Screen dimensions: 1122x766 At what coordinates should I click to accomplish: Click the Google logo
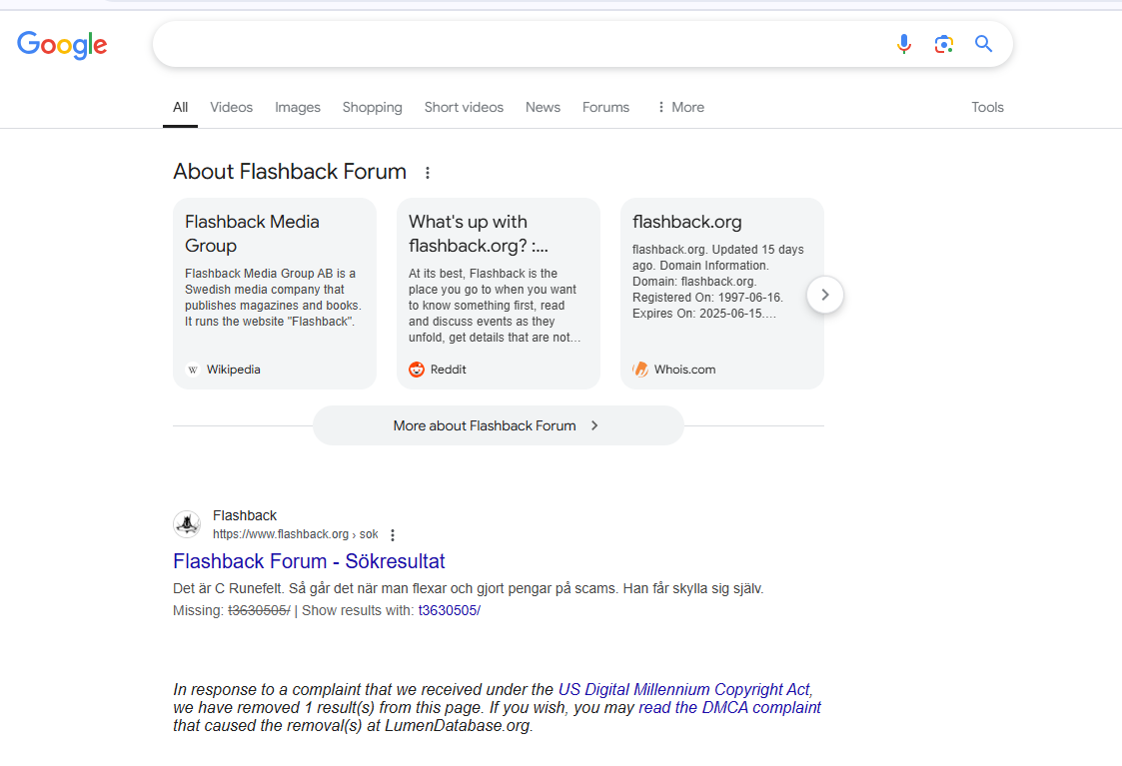click(62, 45)
